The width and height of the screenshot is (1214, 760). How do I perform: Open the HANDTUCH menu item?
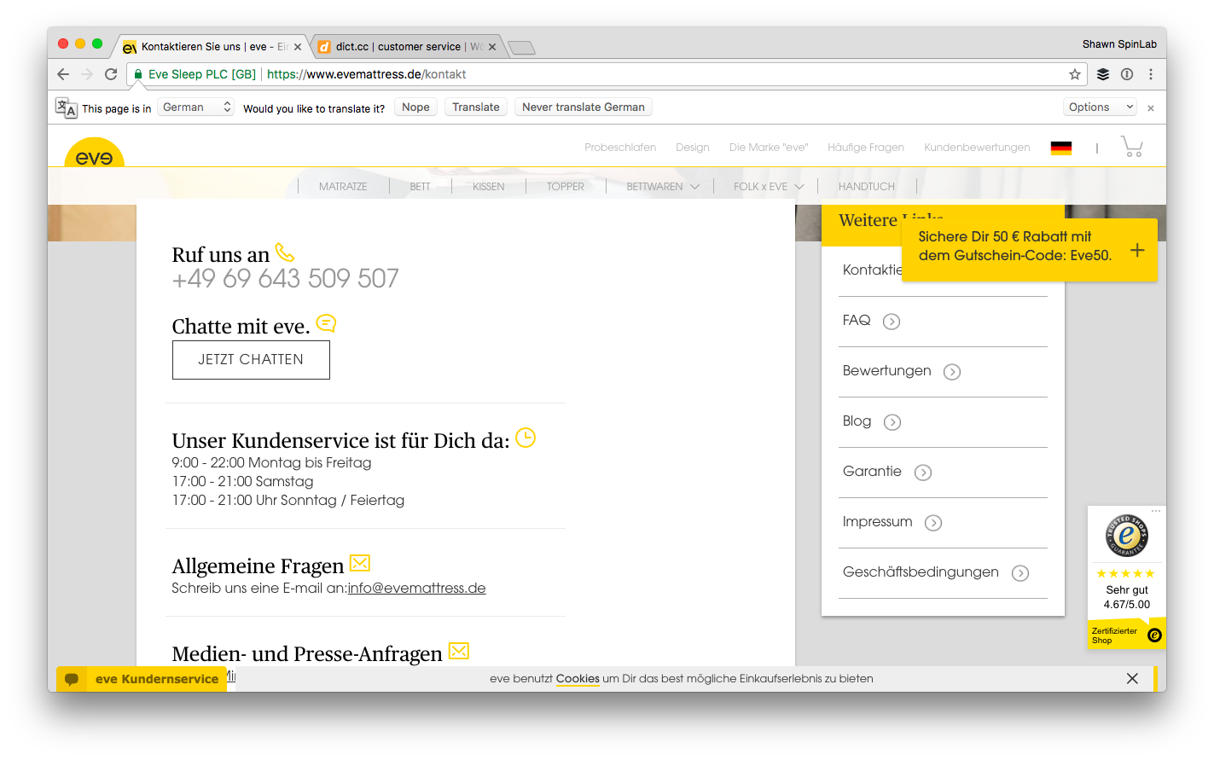point(867,186)
